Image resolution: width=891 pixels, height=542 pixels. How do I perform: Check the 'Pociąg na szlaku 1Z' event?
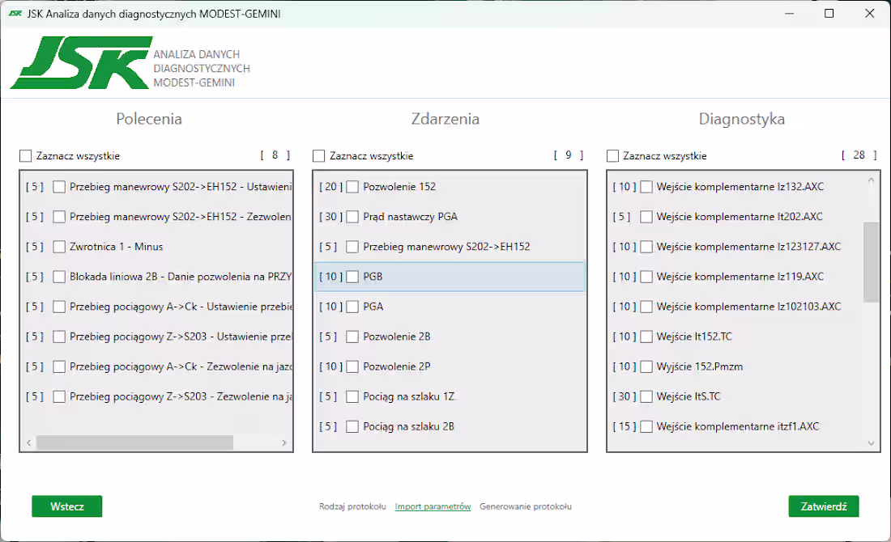354,396
